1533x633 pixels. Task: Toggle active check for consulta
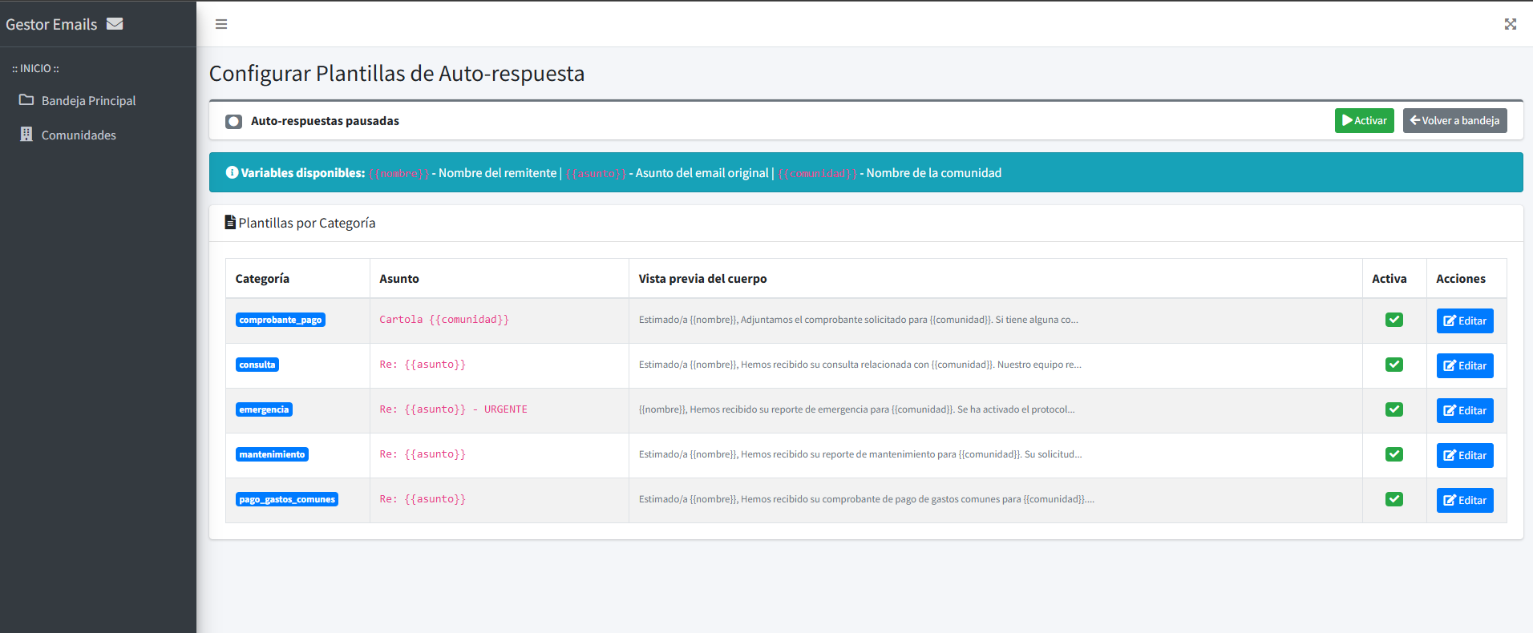[1393, 365]
